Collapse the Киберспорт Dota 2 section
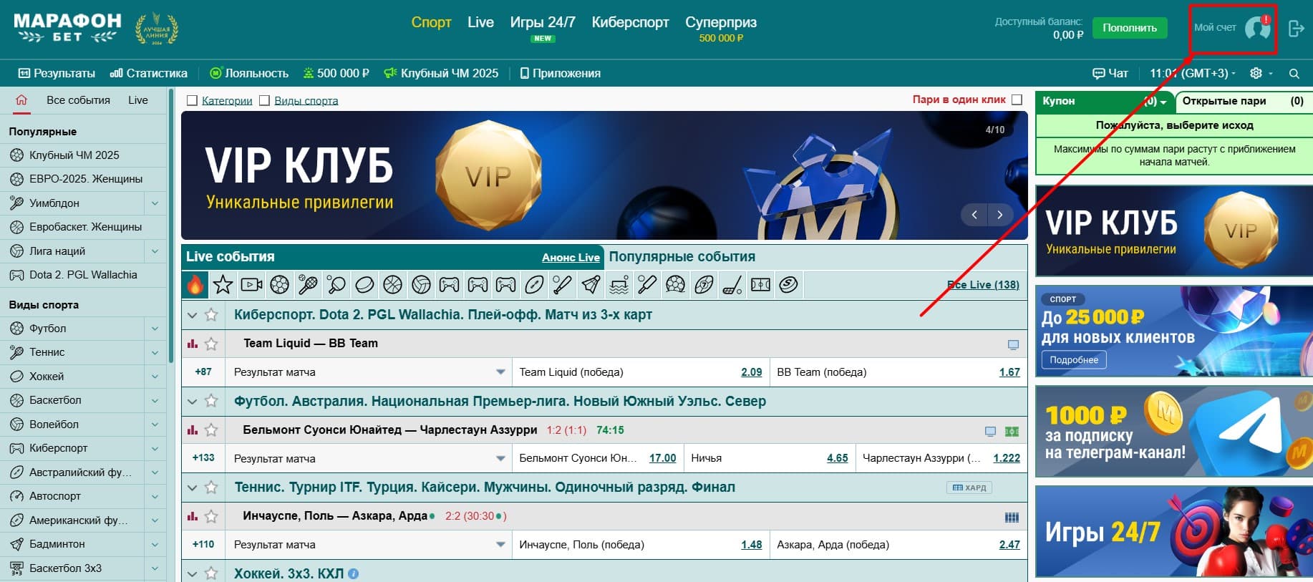The height and width of the screenshot is (582, 1313). click(192, 315)
